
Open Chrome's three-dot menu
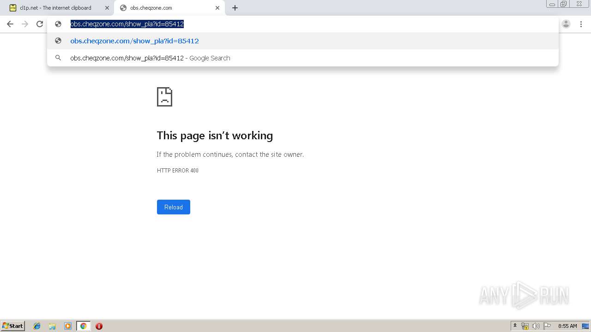tap(581, 24)
